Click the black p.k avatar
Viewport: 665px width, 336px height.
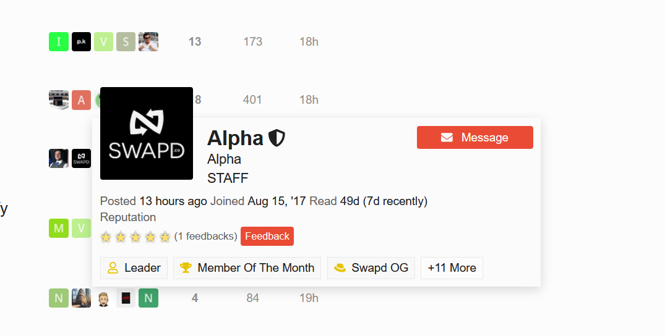(82, 41)
